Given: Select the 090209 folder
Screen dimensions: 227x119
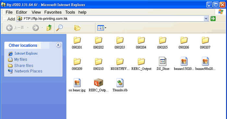Looking at the screenshot, I should [77, 64].
